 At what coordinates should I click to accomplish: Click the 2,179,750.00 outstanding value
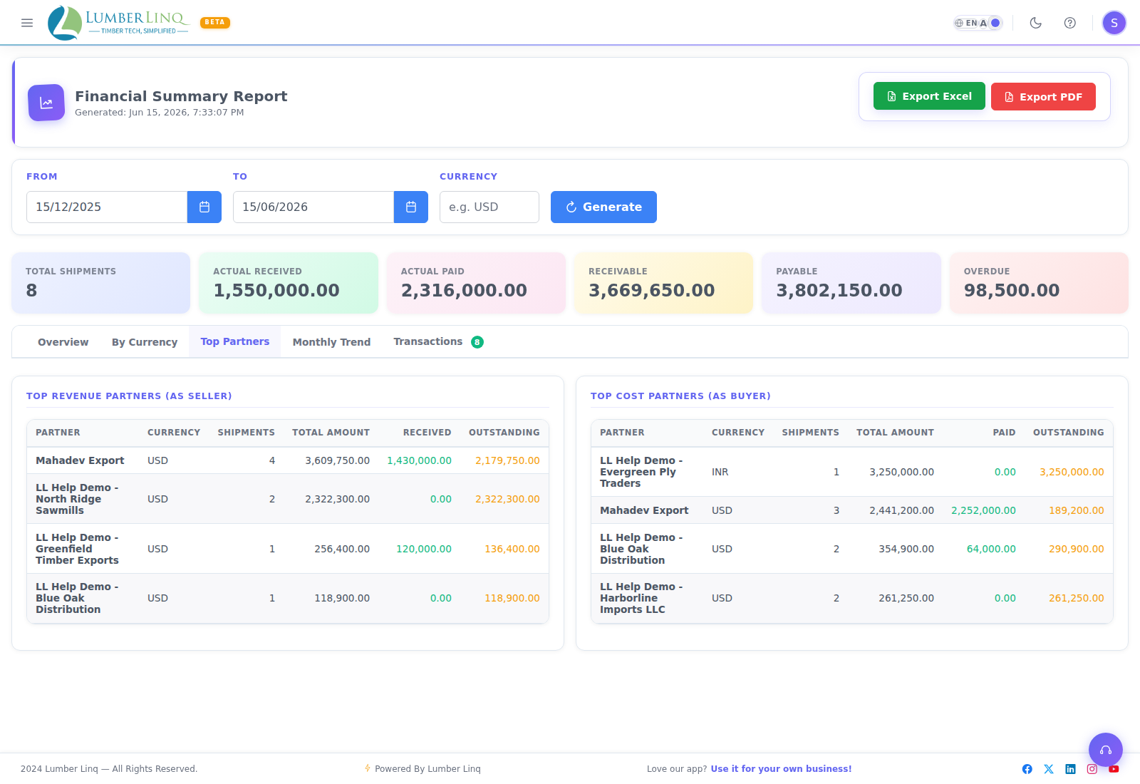click(507, 460)
